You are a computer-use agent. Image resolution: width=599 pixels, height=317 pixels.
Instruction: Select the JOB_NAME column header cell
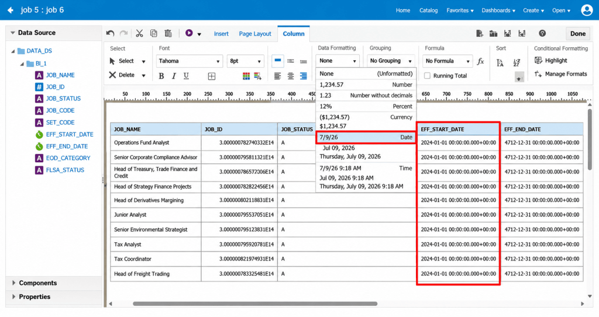[156, 130]
